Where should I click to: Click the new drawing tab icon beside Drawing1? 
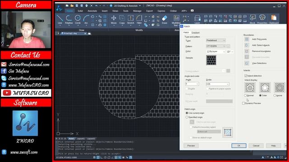pos(89,34)
